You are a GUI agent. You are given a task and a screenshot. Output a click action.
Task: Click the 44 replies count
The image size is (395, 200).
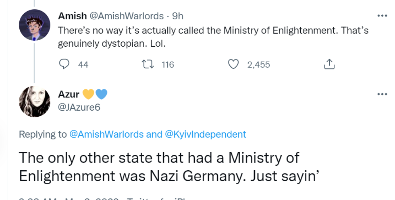83,64
